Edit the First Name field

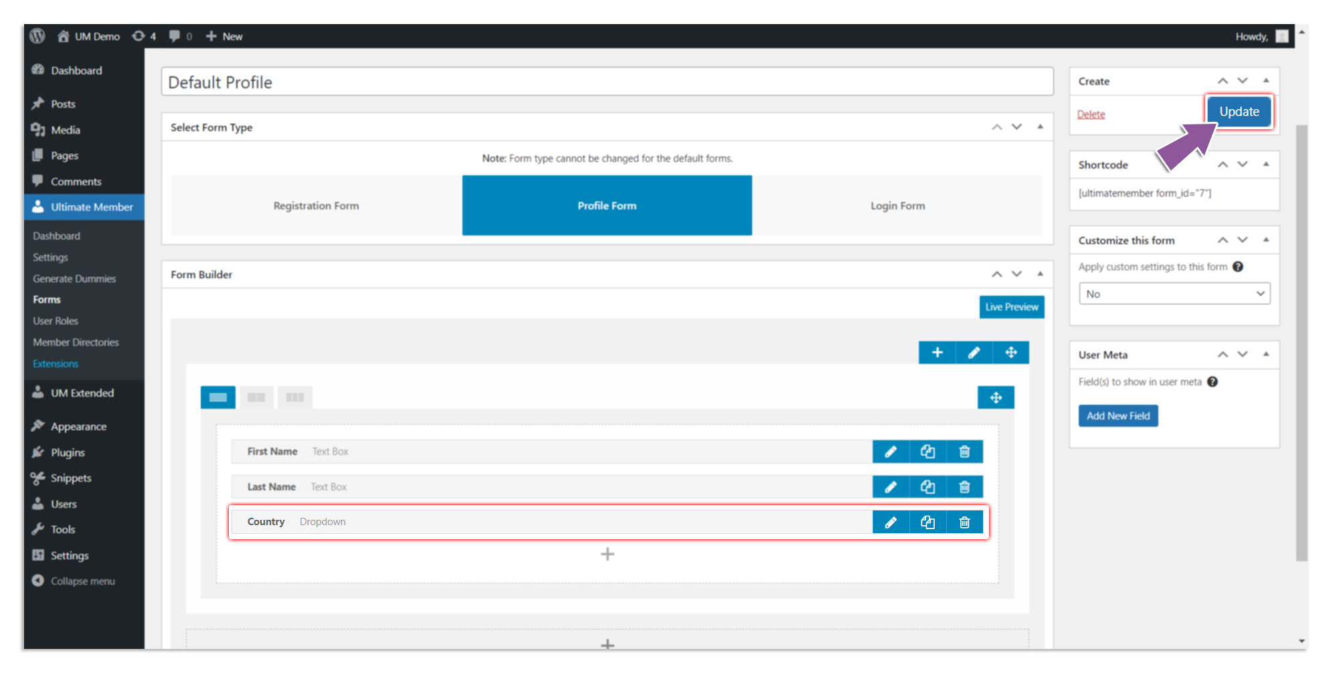point(891,452)
